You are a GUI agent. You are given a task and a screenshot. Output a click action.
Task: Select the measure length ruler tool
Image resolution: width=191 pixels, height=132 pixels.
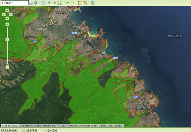pyautogui.click(x=80, y=3)
